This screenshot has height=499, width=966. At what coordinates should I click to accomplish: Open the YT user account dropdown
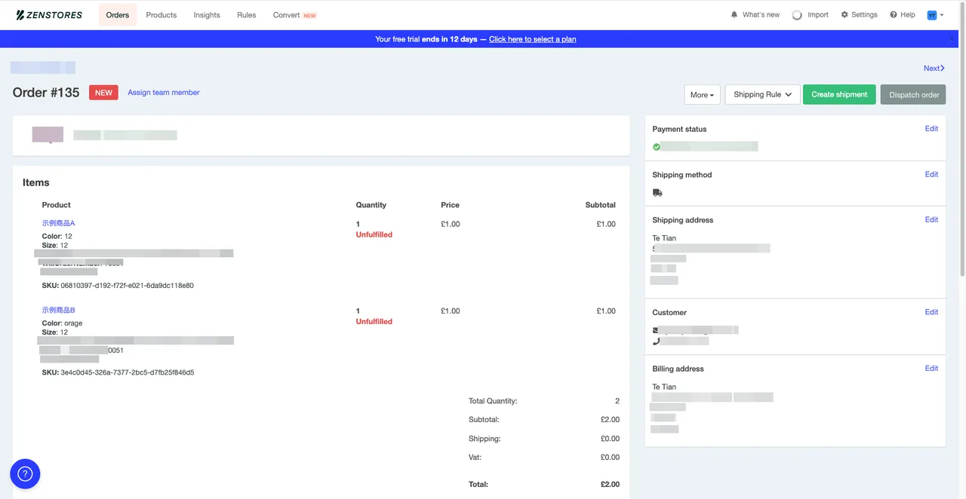click(935, 15)
